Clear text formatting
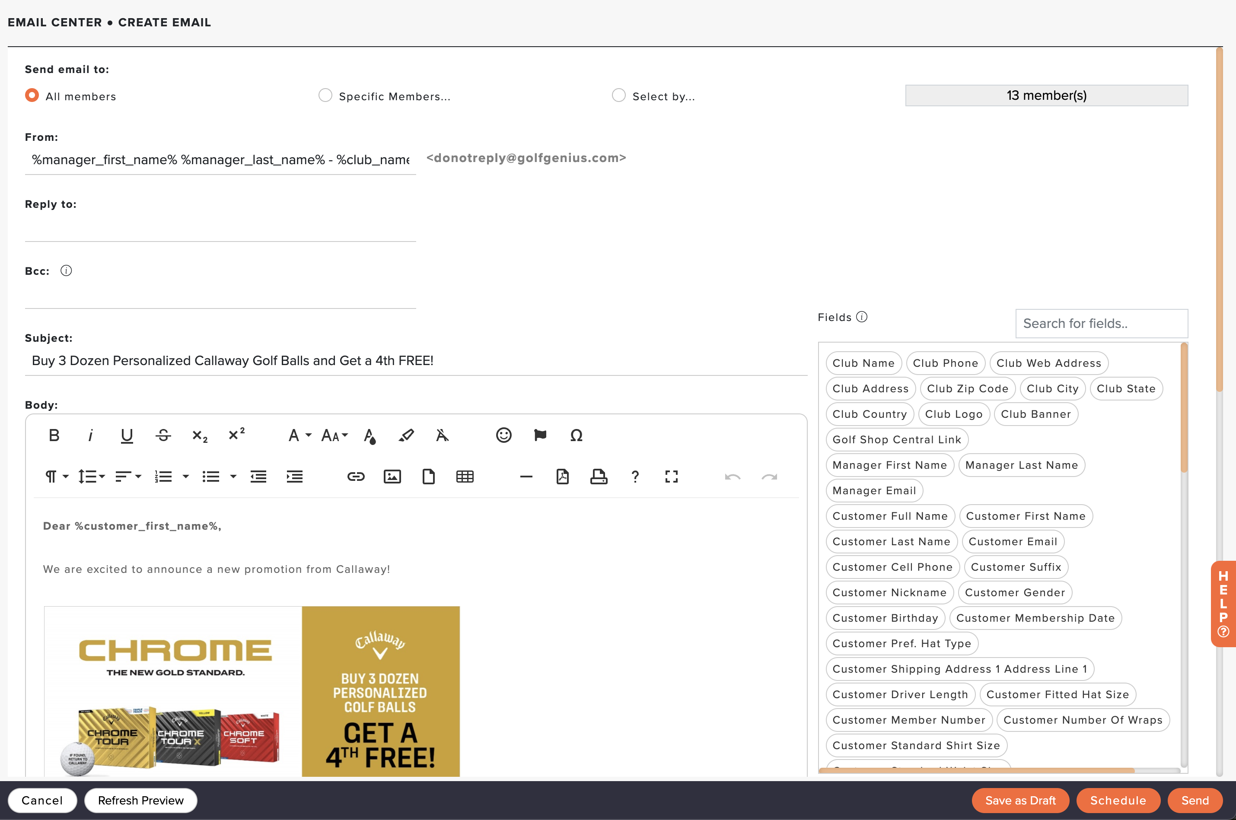Viewport: 1236px width, 820px height. (443, 435)
